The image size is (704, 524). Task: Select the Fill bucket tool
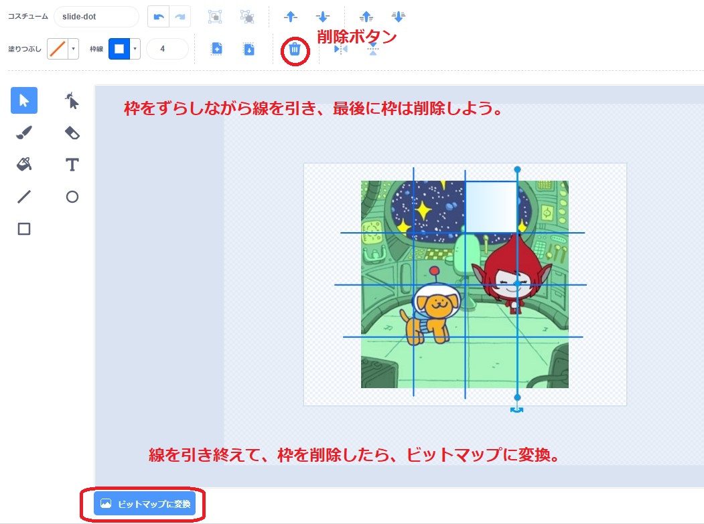pyautogui.click(x=24, y=164)
